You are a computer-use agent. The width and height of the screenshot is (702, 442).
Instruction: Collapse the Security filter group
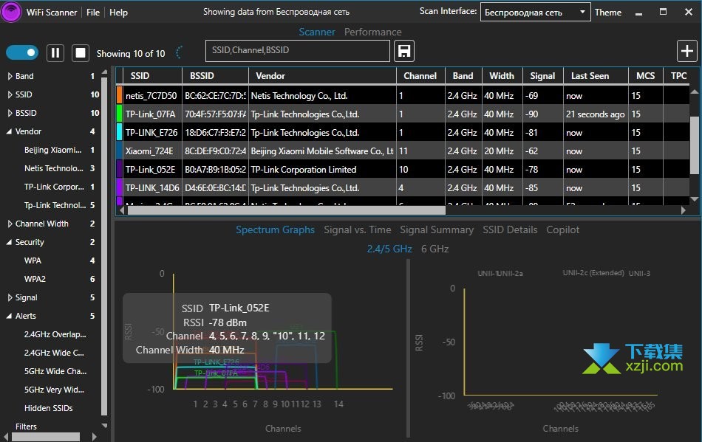pos(10,242)
